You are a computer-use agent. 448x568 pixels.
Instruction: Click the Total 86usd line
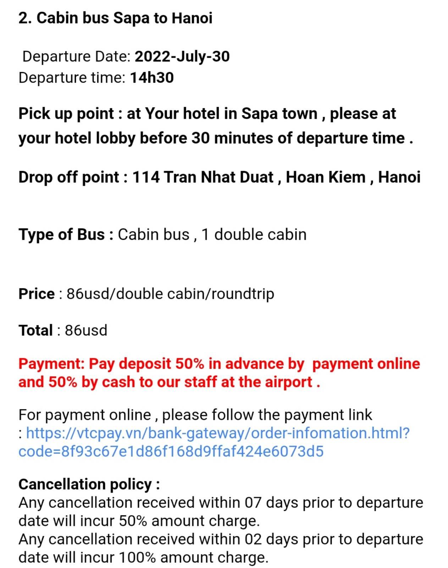click(63, 331)
